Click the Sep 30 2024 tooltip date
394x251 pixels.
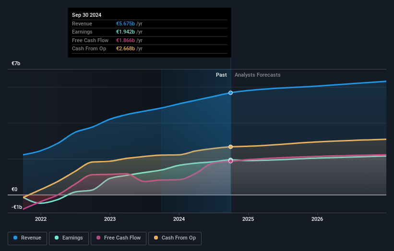[87, 15]
